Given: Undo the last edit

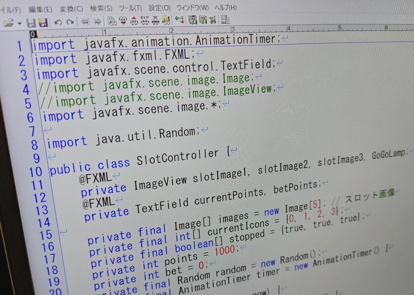Looking at the screenshot, I should [58, 22].
